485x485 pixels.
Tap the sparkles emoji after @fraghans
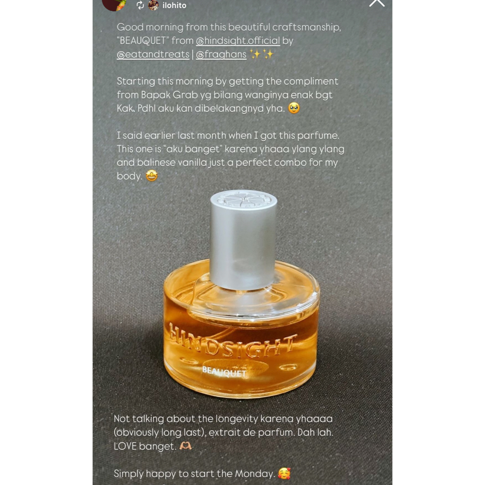tap(261, 54)
